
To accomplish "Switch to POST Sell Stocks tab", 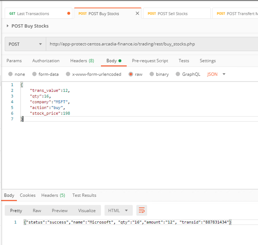I will (x=177, y=13).
